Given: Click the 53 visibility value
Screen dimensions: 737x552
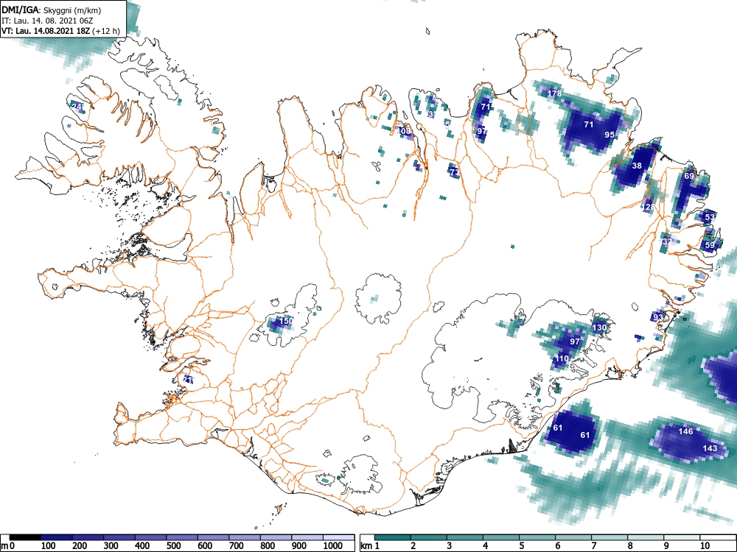Looking at the screenshot, I should (x=710, y=217).
